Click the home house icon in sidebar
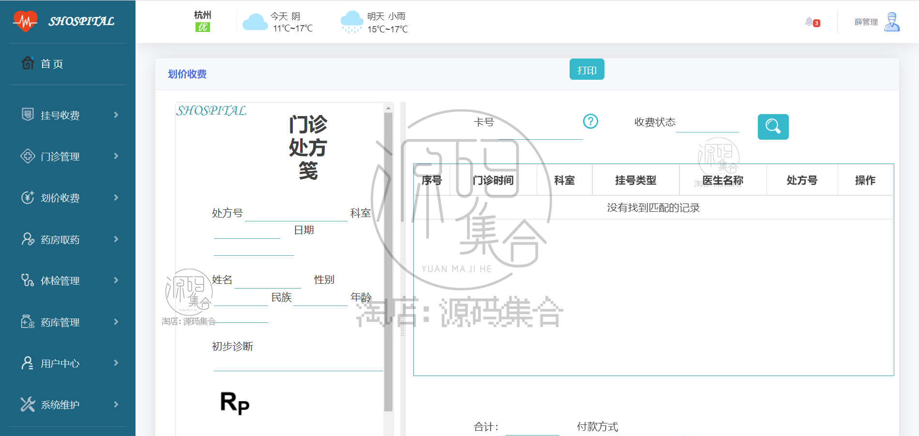This screenshot has width=919, height=436. pyautogui.click(x=28, y=63)
